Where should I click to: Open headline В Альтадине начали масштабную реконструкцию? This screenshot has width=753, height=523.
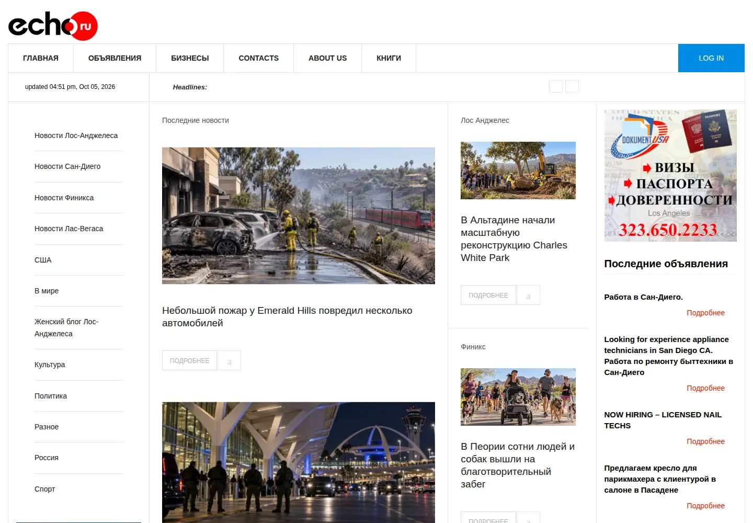click(x=514, y=239)
